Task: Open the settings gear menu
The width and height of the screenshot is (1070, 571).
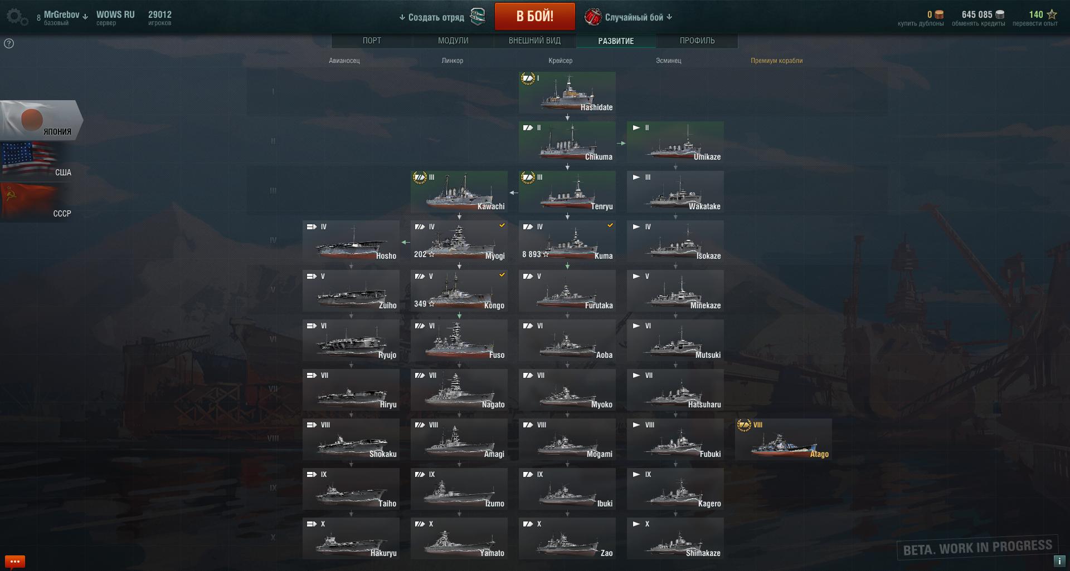Action: tap(17, 17)
